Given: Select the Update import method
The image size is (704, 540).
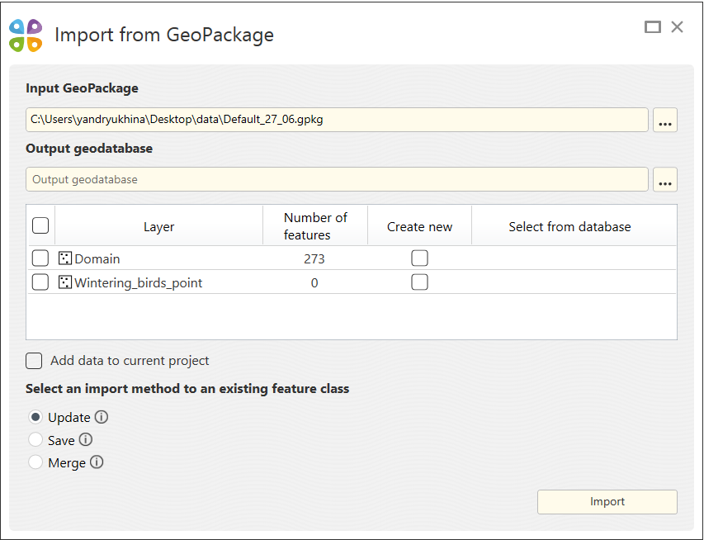Looking at the screenshot, I should coord(35,417).
